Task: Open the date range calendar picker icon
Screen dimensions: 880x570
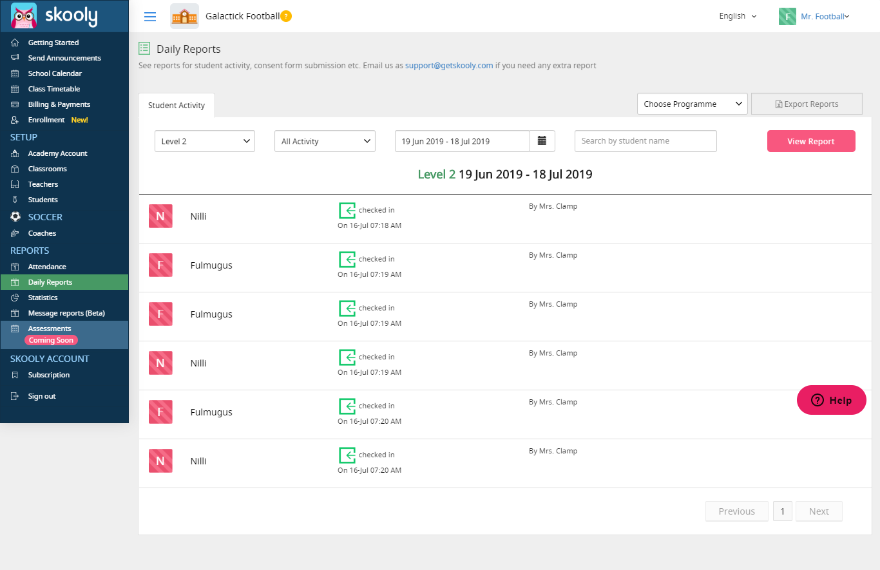Action: pyautogui.click(x=542, y=141)
